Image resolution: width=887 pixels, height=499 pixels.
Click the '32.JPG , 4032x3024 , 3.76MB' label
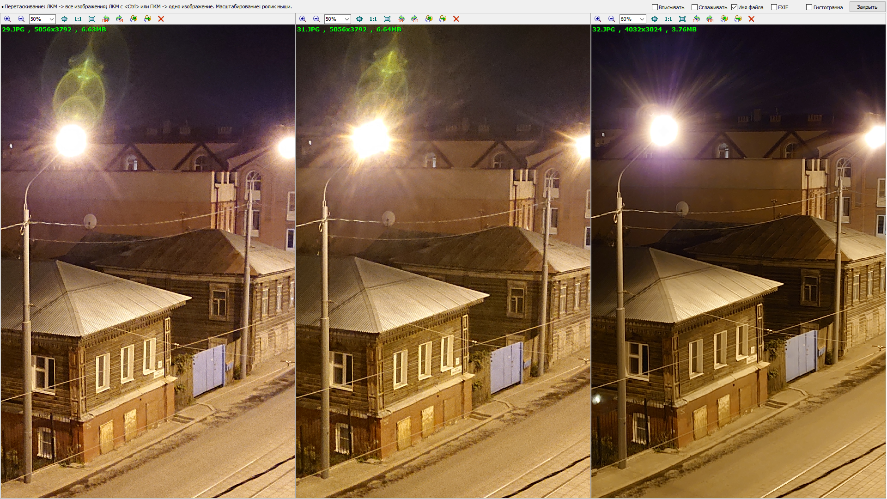pos(644,29)
